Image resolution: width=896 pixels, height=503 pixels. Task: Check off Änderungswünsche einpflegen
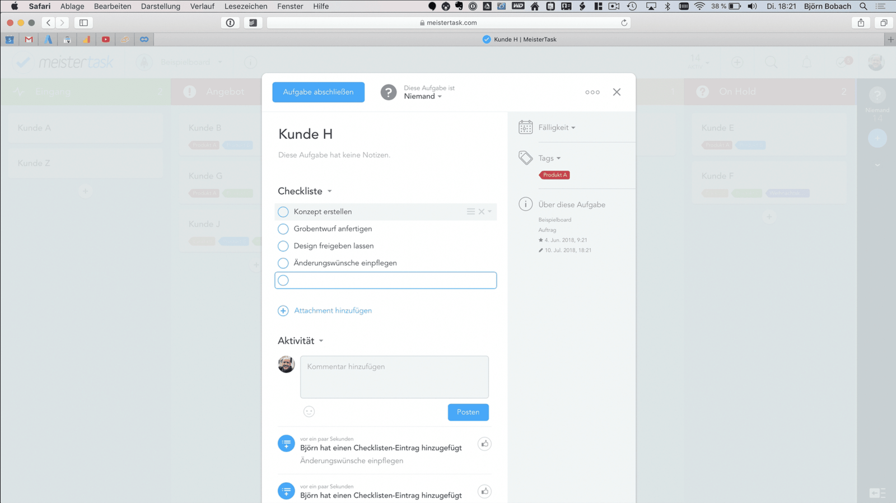tap(283, 263)
